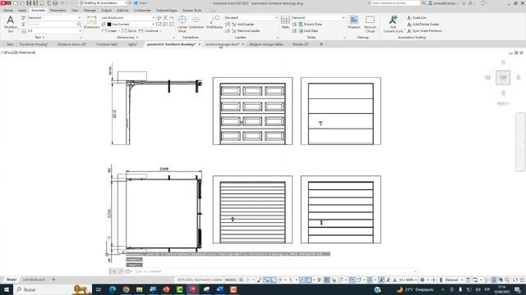Open the workspace switching gear
The height and width of the screenshot is (295, 526).
point(422,279)
